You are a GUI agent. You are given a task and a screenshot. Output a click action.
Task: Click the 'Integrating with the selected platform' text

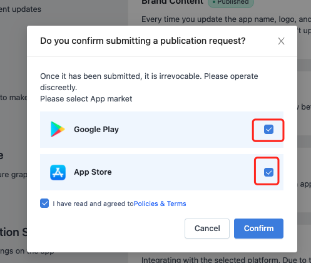coord(226,260)
